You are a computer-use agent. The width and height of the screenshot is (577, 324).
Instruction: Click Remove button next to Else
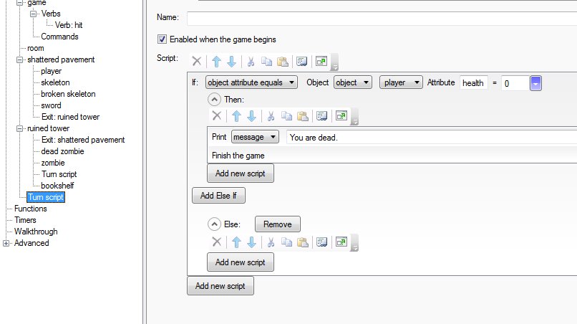(277, 224)
